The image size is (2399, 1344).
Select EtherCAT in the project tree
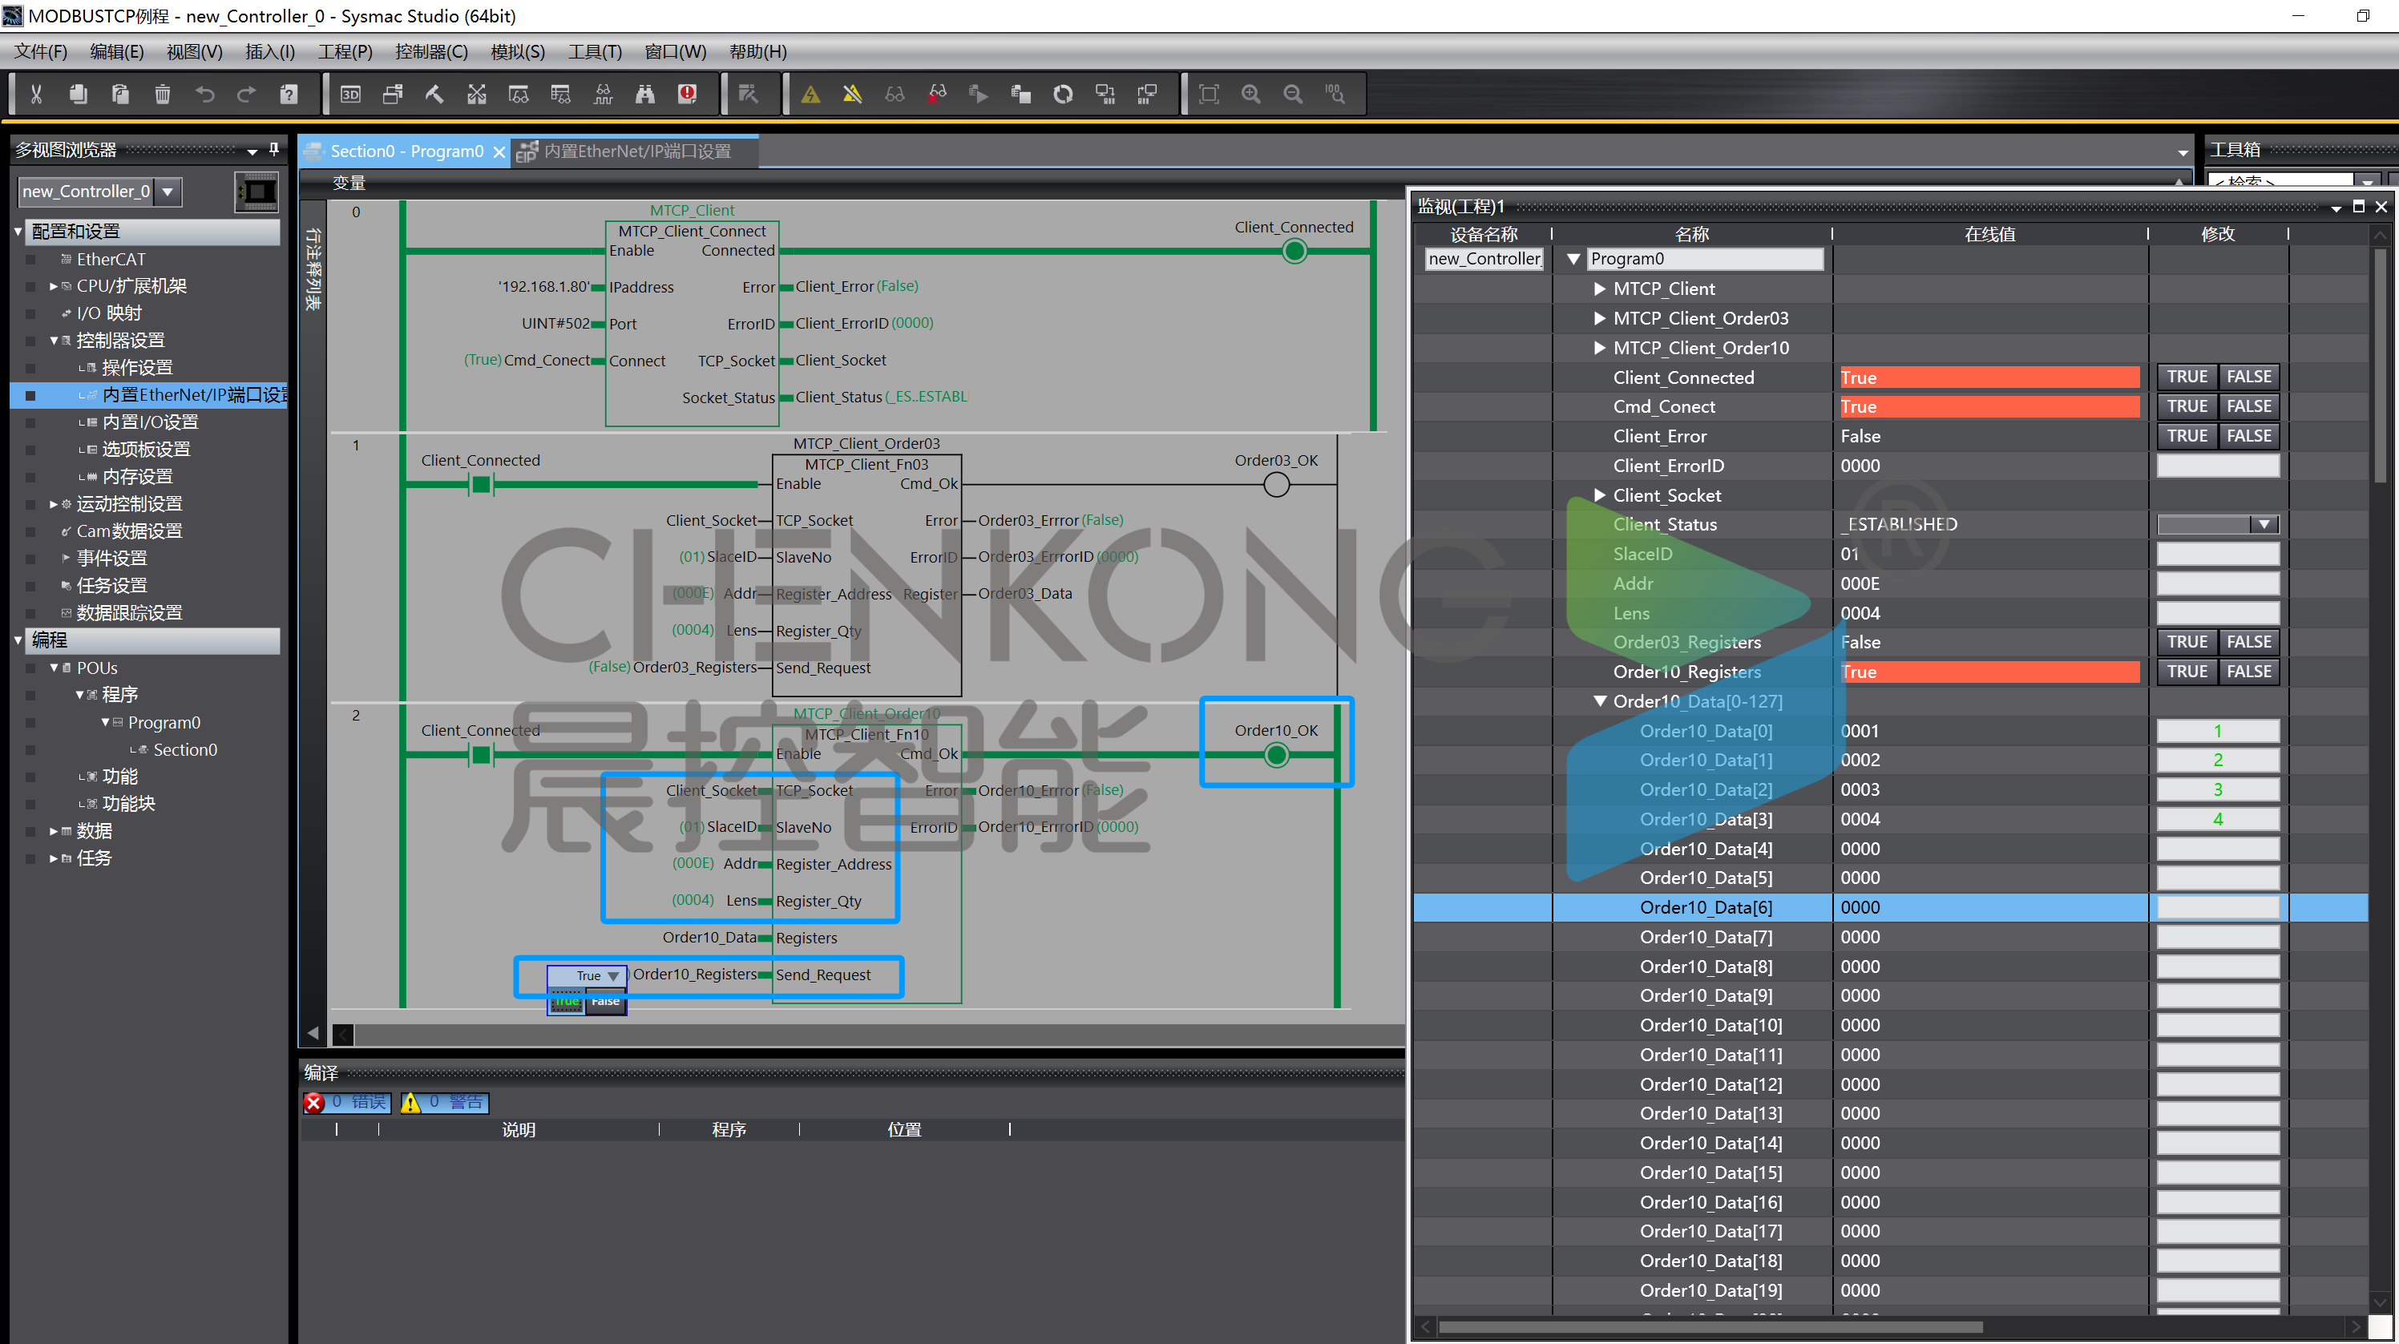coord(111,259)
